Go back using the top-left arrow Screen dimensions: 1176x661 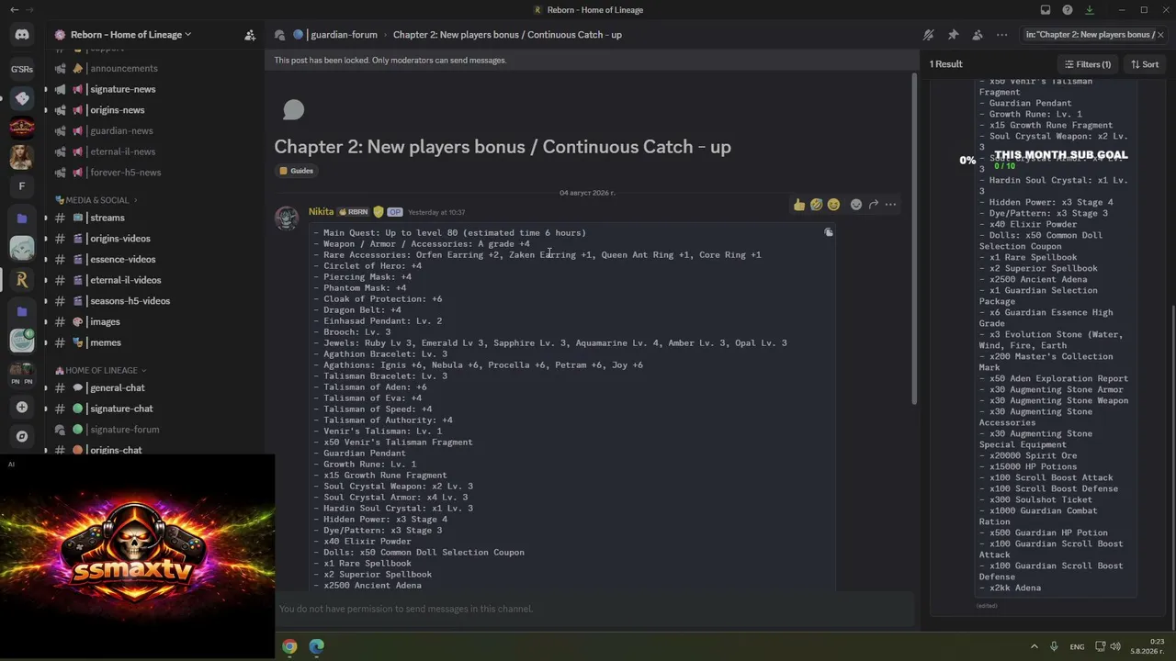pos(14,10)
